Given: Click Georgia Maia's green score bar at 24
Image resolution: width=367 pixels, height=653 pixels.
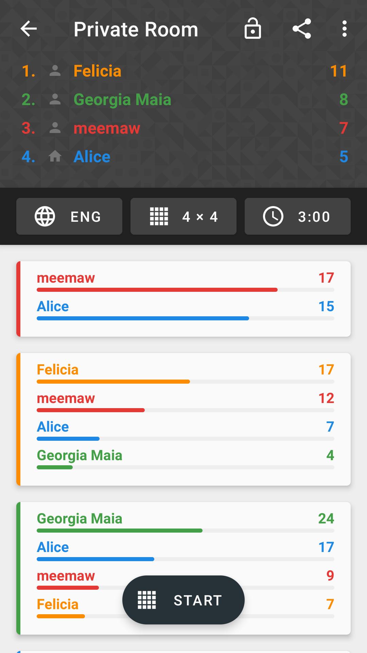Looking at the screenshot, I should (x=120, y=531).
